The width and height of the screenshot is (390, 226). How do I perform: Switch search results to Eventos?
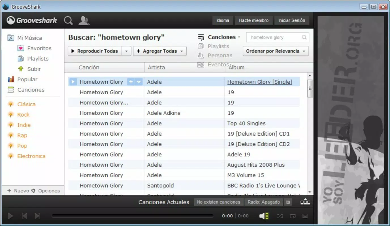pos(214,64)
